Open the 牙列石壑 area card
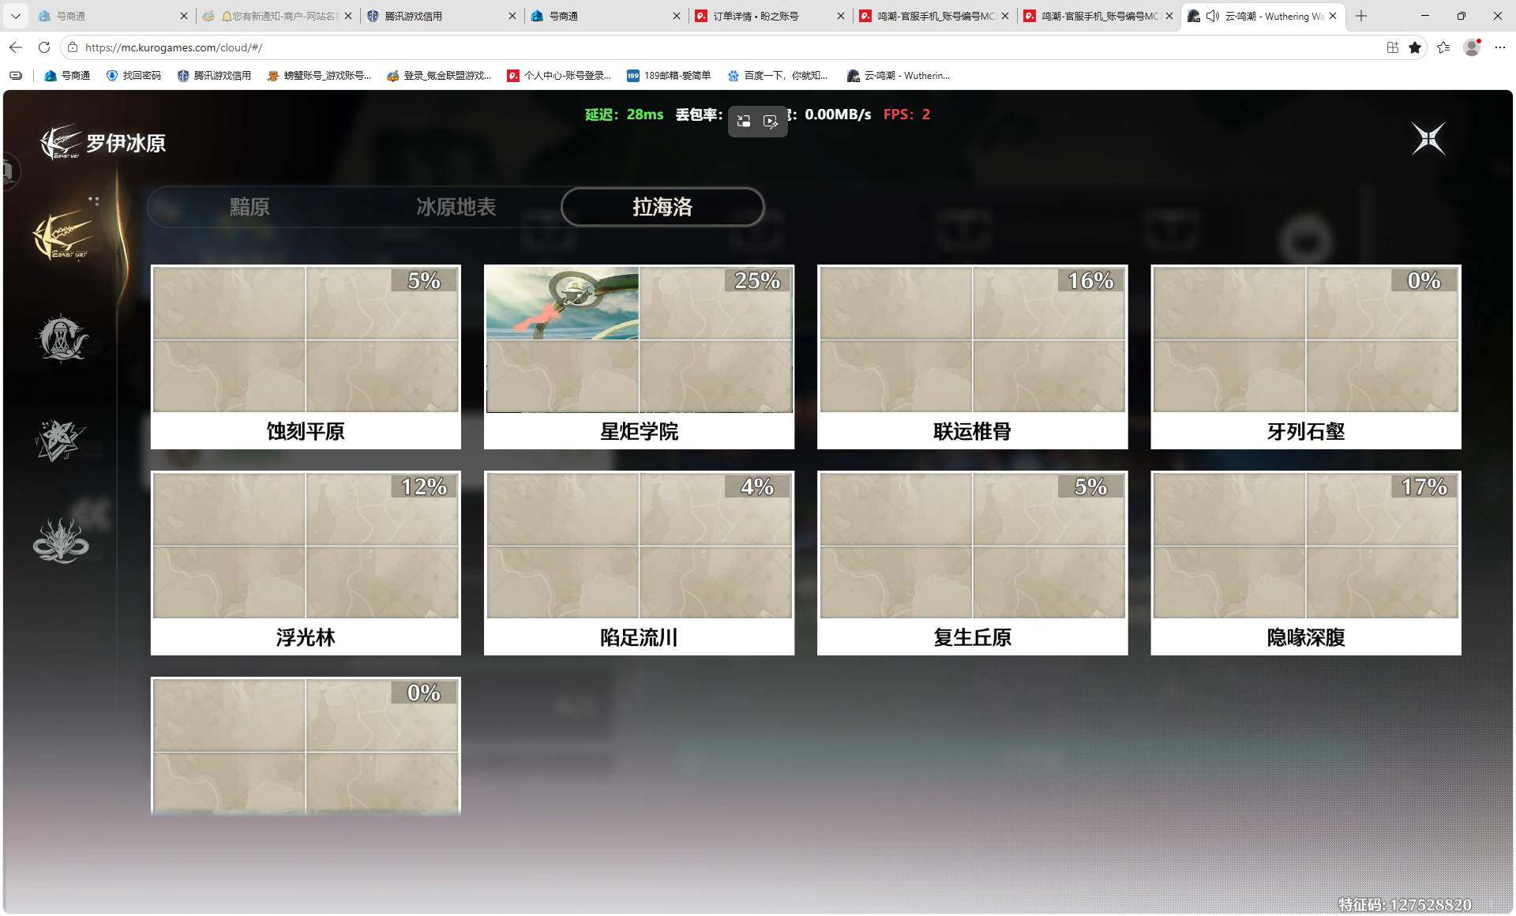1516x916 pixels. click(x=1306, y=357)
